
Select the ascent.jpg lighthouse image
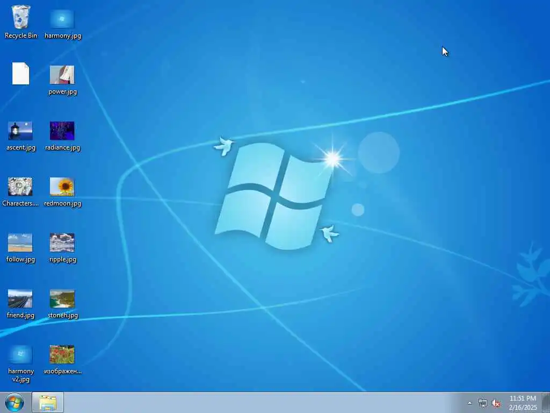[x=21, y=136]
